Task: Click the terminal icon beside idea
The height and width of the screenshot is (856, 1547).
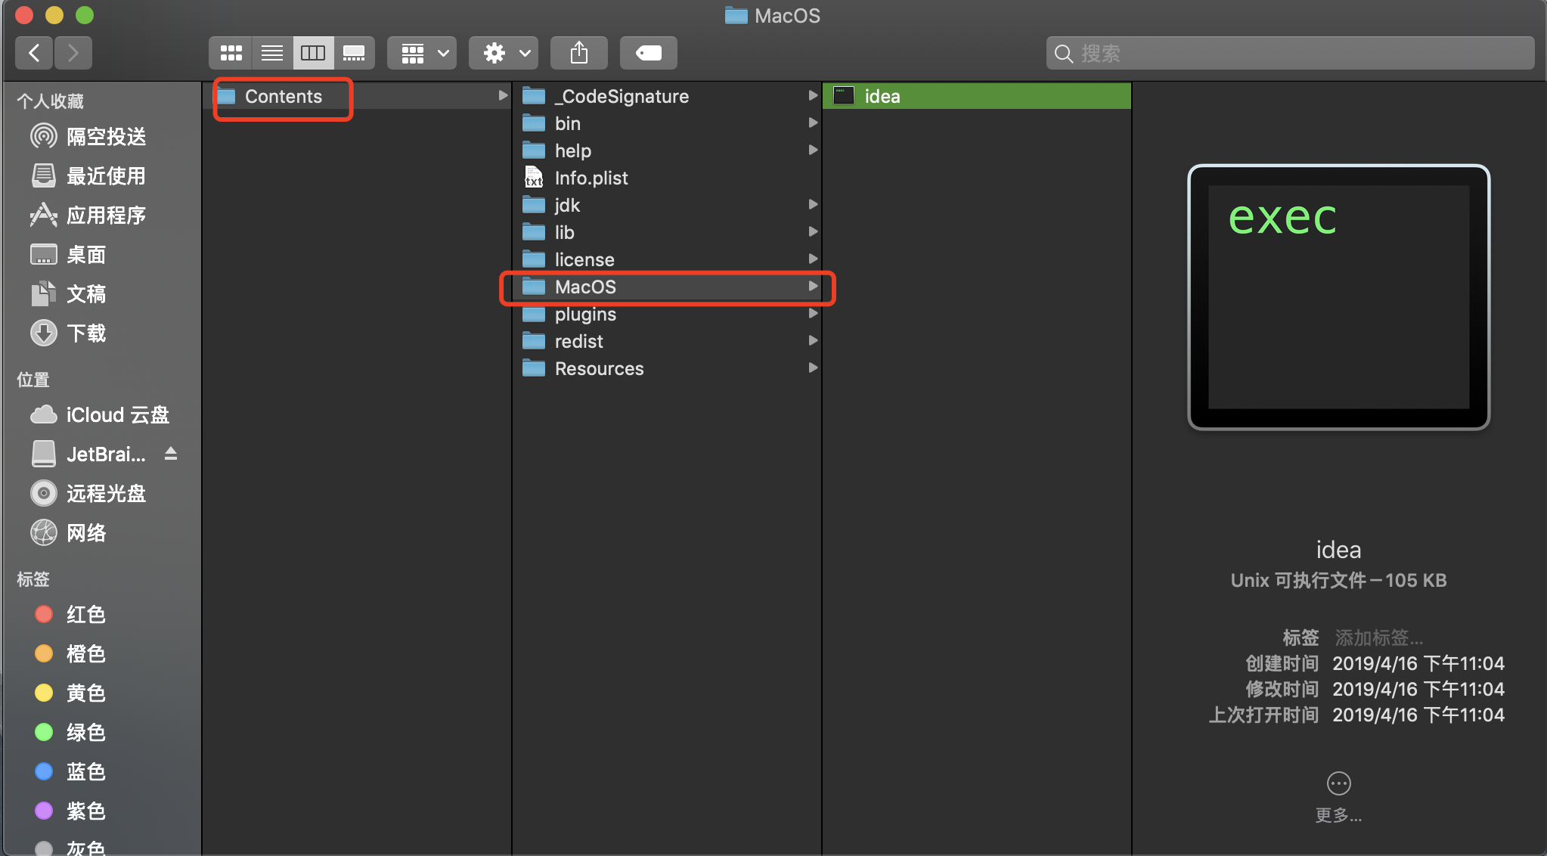Action: (844, 95)
